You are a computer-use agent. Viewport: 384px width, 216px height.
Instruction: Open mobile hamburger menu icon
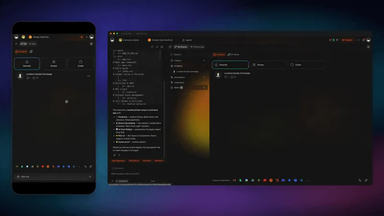(16, 44)
